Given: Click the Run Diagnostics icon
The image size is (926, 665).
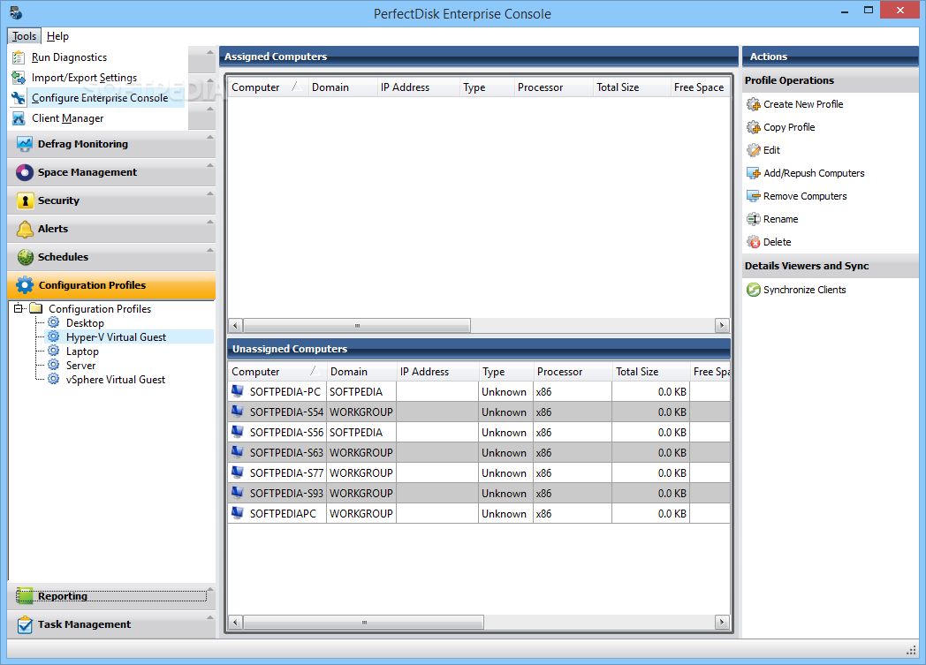Looking at the screenshot, I should coord(19,57).
